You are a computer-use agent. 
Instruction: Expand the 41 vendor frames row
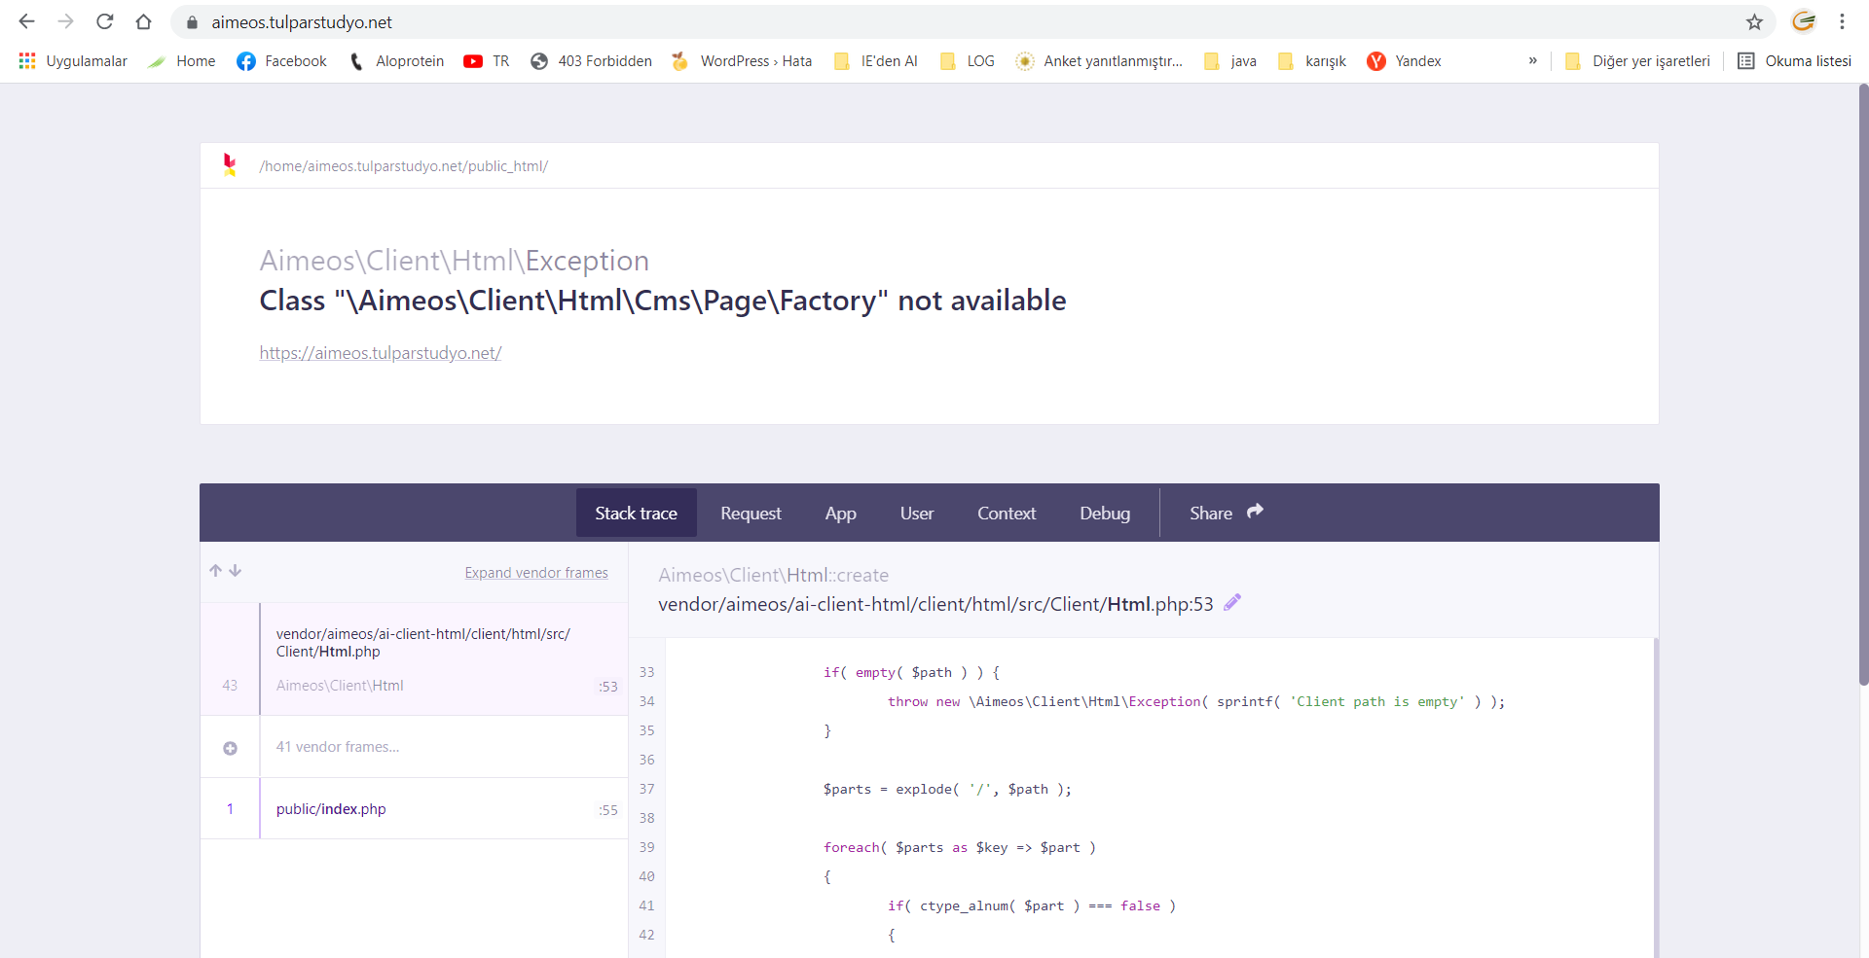pyautogui.click(x=415, y=747)
